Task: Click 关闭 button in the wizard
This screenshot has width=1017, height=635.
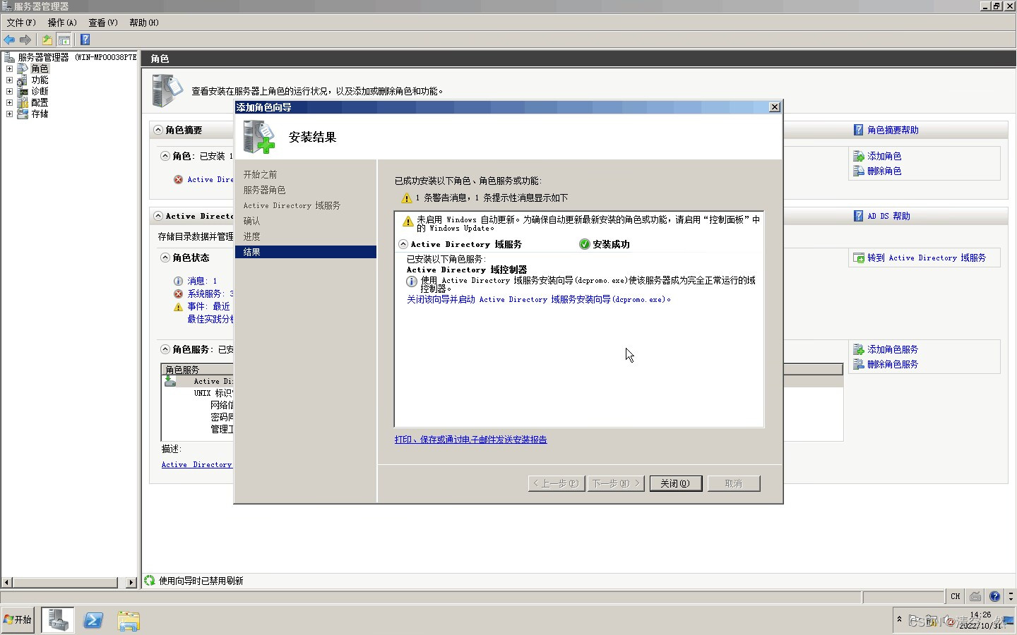Action: click(x=675, y=483)
